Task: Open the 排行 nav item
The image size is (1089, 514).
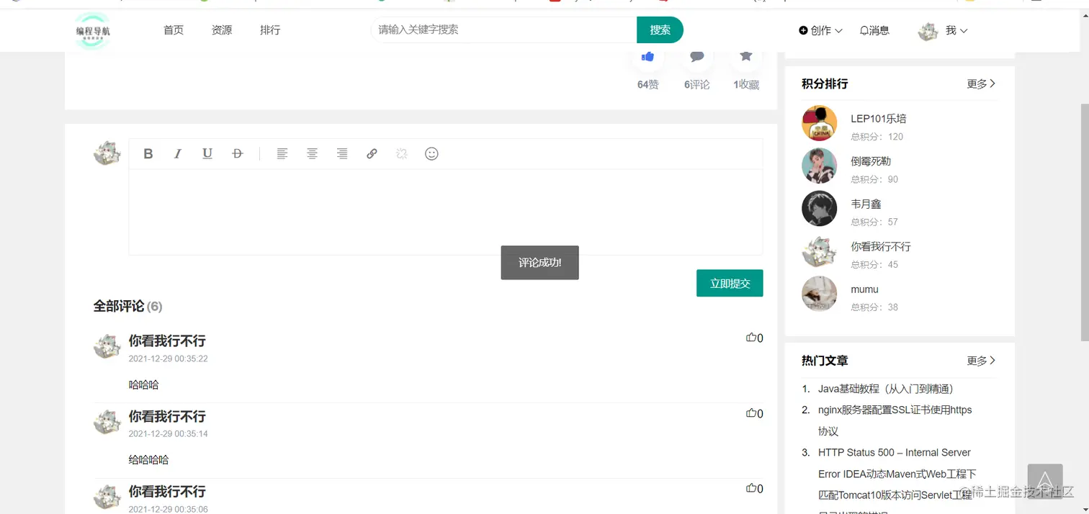Action: (270, 30)
